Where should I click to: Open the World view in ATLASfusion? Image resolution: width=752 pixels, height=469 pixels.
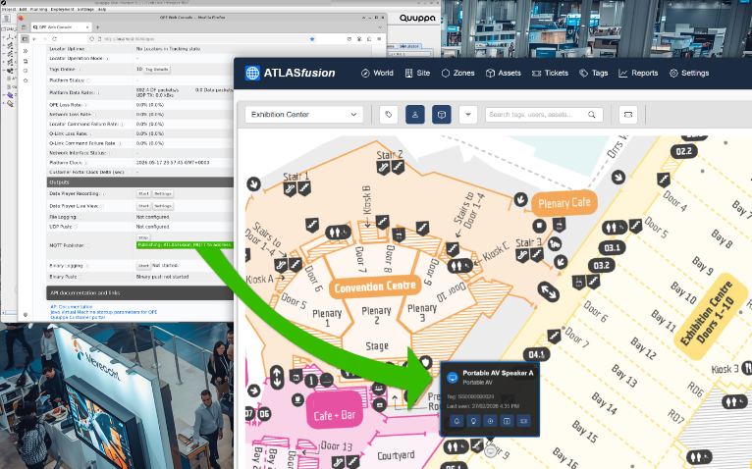tap(377, 73)
